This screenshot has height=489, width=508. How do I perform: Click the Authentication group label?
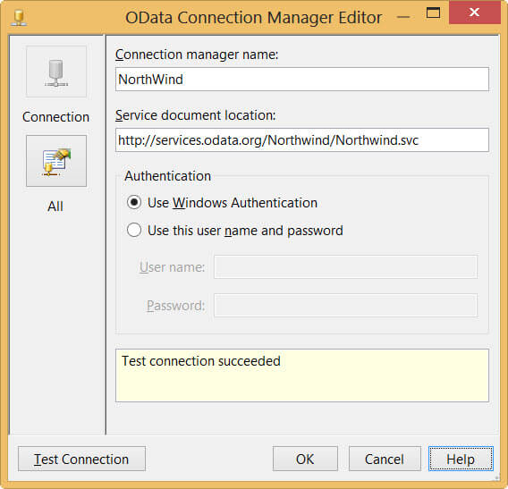tap(168, 176)
